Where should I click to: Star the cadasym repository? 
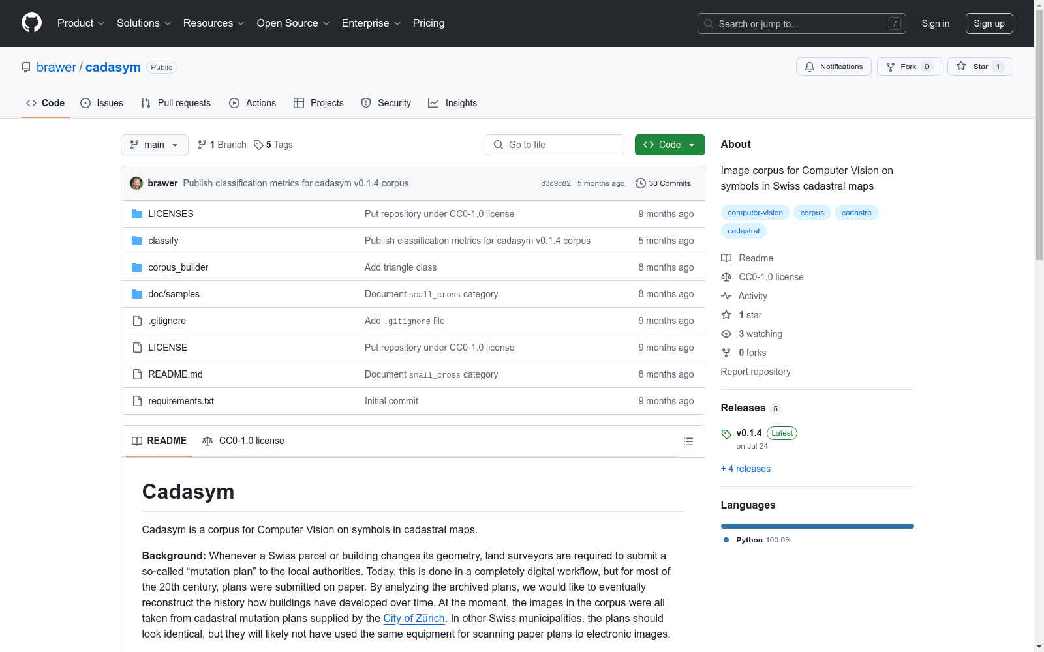[980, 67]
